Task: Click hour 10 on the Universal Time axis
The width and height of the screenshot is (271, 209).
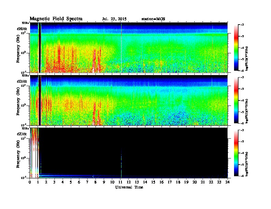Action: [x=112, y=182]
